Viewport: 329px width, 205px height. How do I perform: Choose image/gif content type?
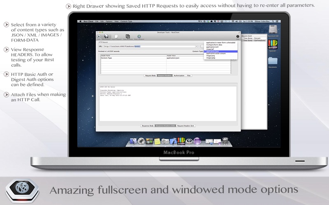click(x=220, y=49)
